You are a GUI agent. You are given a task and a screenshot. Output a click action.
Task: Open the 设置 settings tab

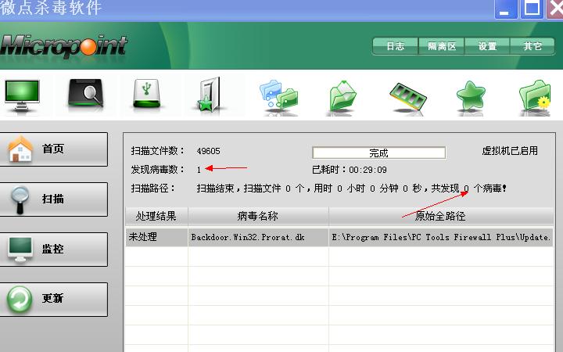click(x=487, y=46)
